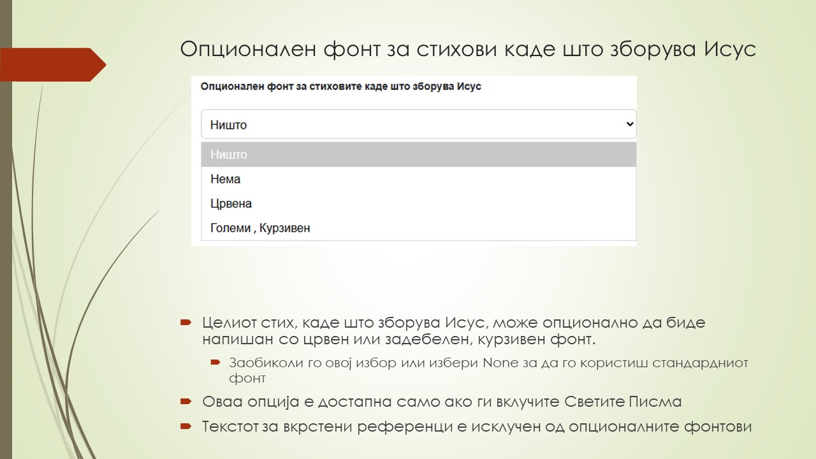Open the font dropdown showing Ништо

(418, 124)
